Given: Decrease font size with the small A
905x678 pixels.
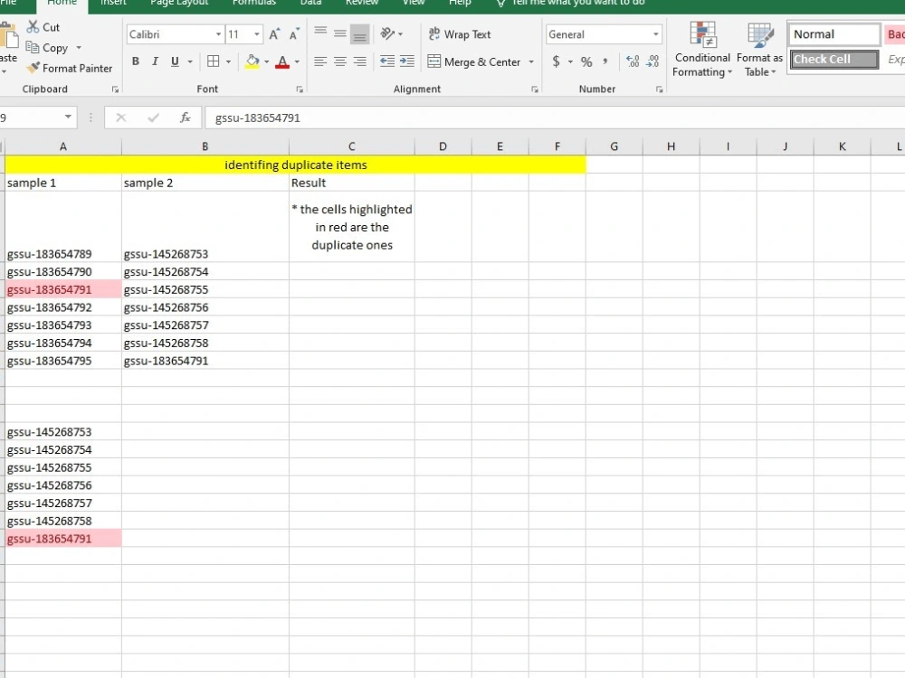Looking at the screenshot, I should (294, 34).
